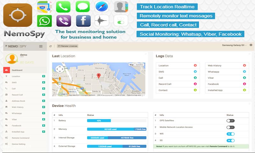Click the Battery 40% status bar
This screenshot has height=153, width=255.
(99, 121)
